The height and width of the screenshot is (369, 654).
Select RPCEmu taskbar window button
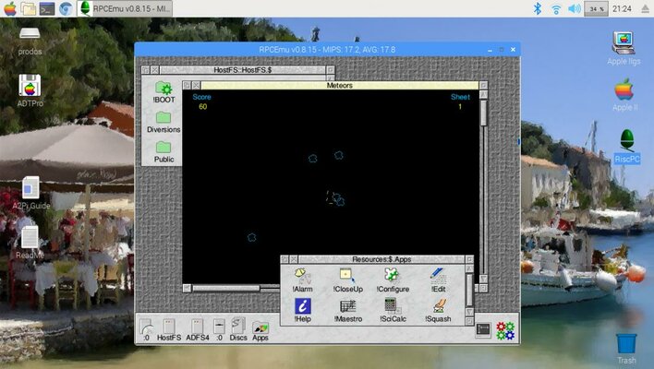coord(125,8)
